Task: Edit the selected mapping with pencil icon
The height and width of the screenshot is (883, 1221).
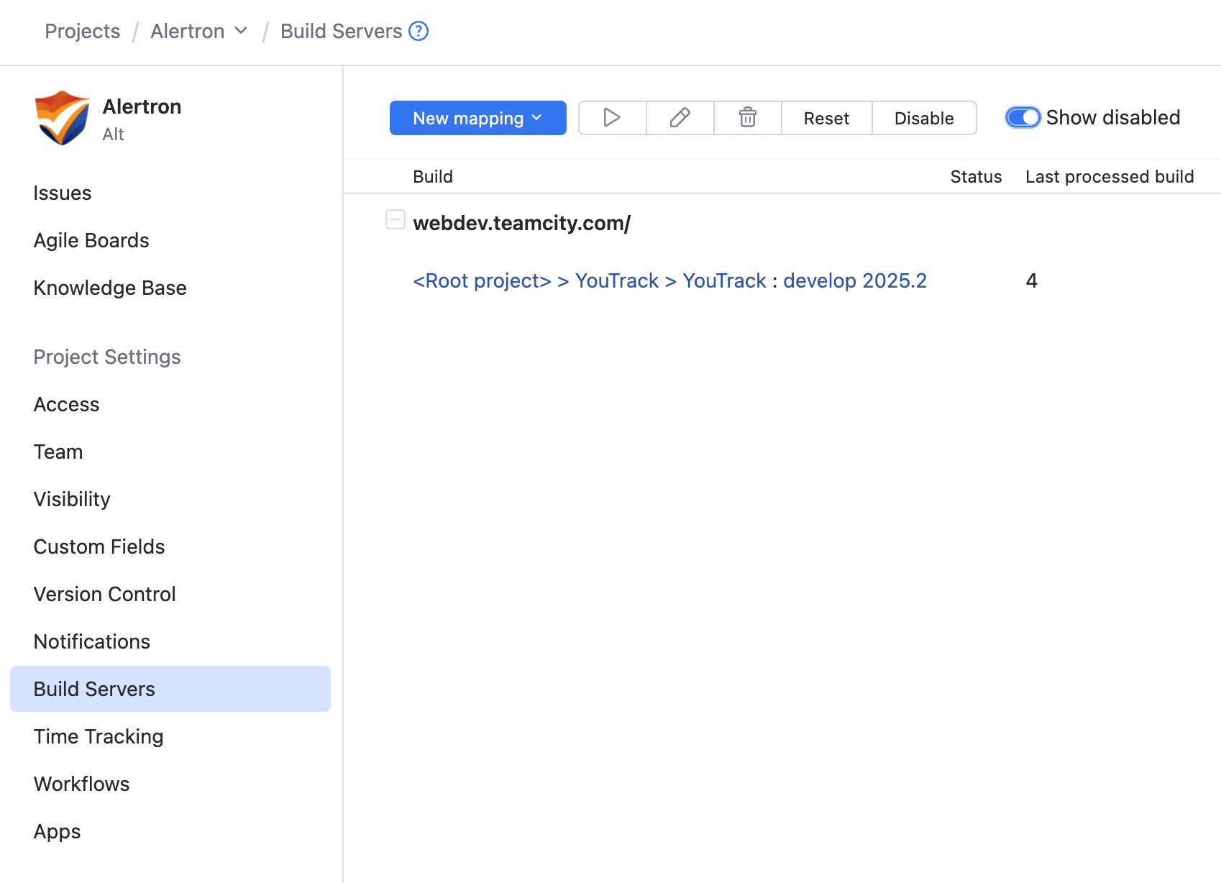Action: click(679, 117)
